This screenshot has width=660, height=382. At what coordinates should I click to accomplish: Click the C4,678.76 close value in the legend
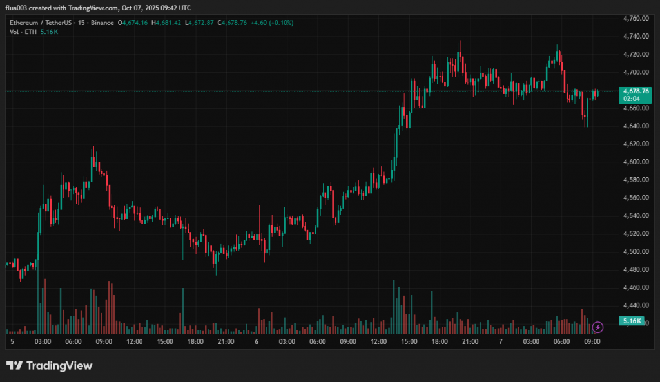(232, 23)
